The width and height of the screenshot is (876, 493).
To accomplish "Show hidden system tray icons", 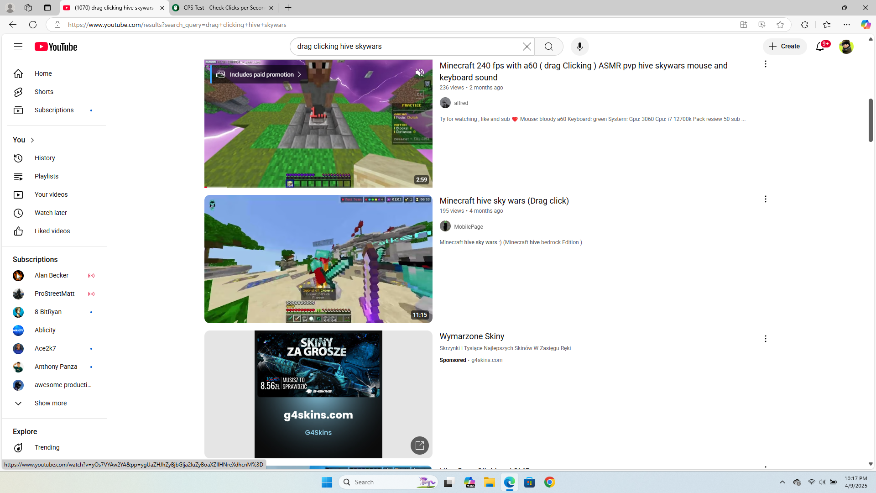I will coord(782,482).
